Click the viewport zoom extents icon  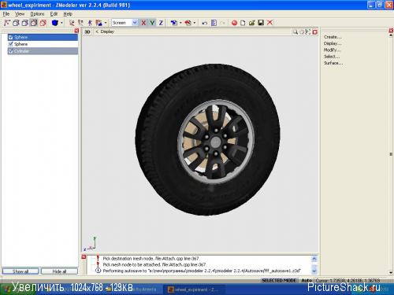(308, 32)
